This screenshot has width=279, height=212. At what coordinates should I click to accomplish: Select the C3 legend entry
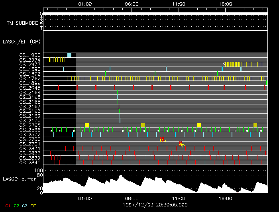pyautogui.click(x=25, y=205)
